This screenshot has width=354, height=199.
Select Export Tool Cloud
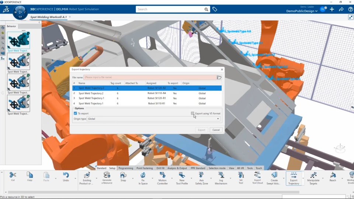257,178
